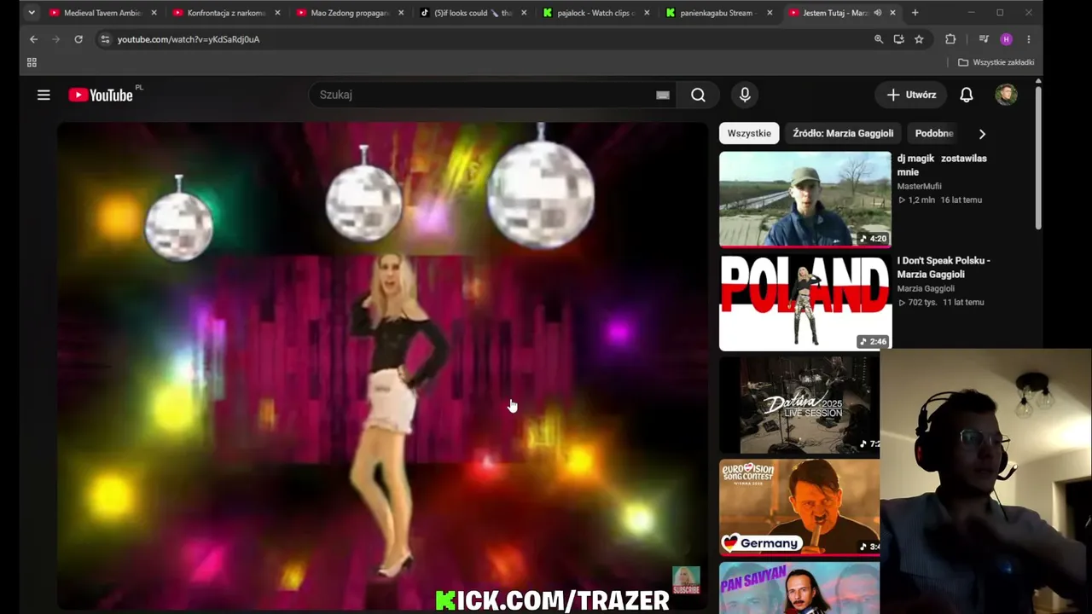Click the 16 lat temu upload date
Screen dimensions: 1092x614
(x=961, y=200)
